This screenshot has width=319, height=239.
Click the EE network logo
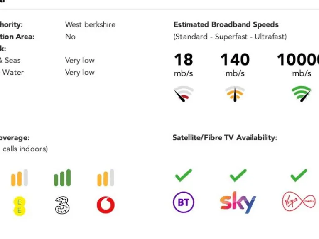pyautogui.click(x=19, y=205)
